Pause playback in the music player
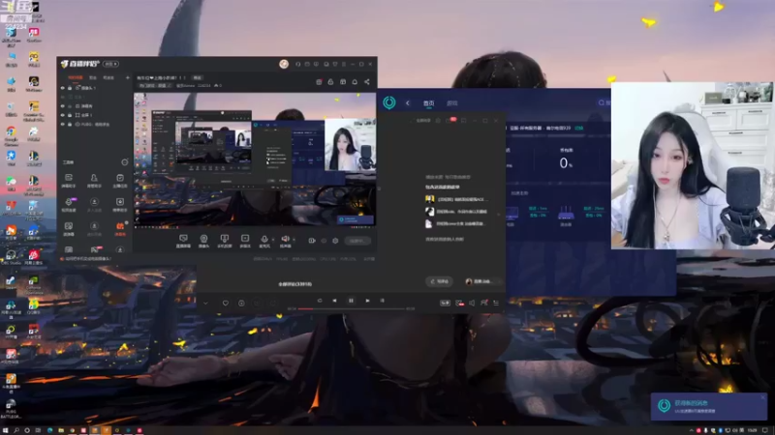Screen dimensions: 775x435 pyautogui.click(x=351, y=301)
